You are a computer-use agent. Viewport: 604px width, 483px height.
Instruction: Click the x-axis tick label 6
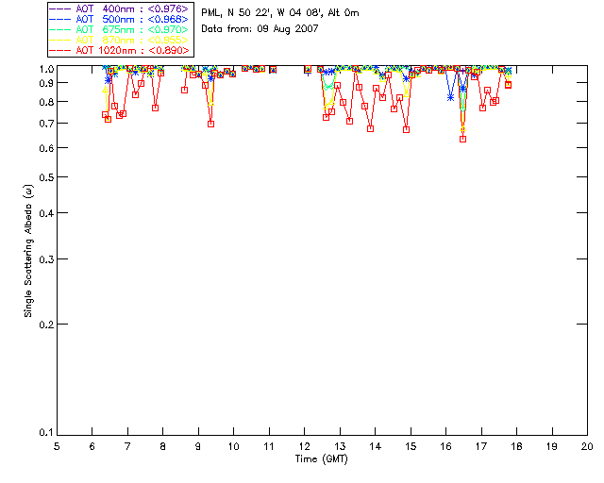click(92, 446)
